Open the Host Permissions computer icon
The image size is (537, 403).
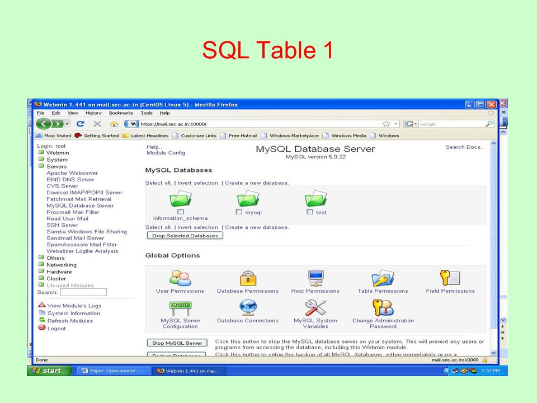315,278
